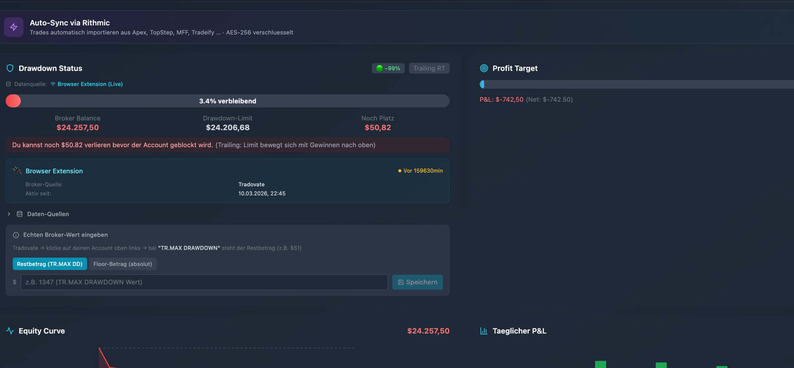Expand the Daten-Quellen section chevron

coord(9,214)
